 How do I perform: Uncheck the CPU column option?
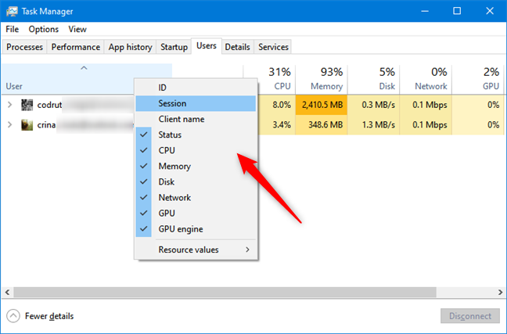point(196,150)
